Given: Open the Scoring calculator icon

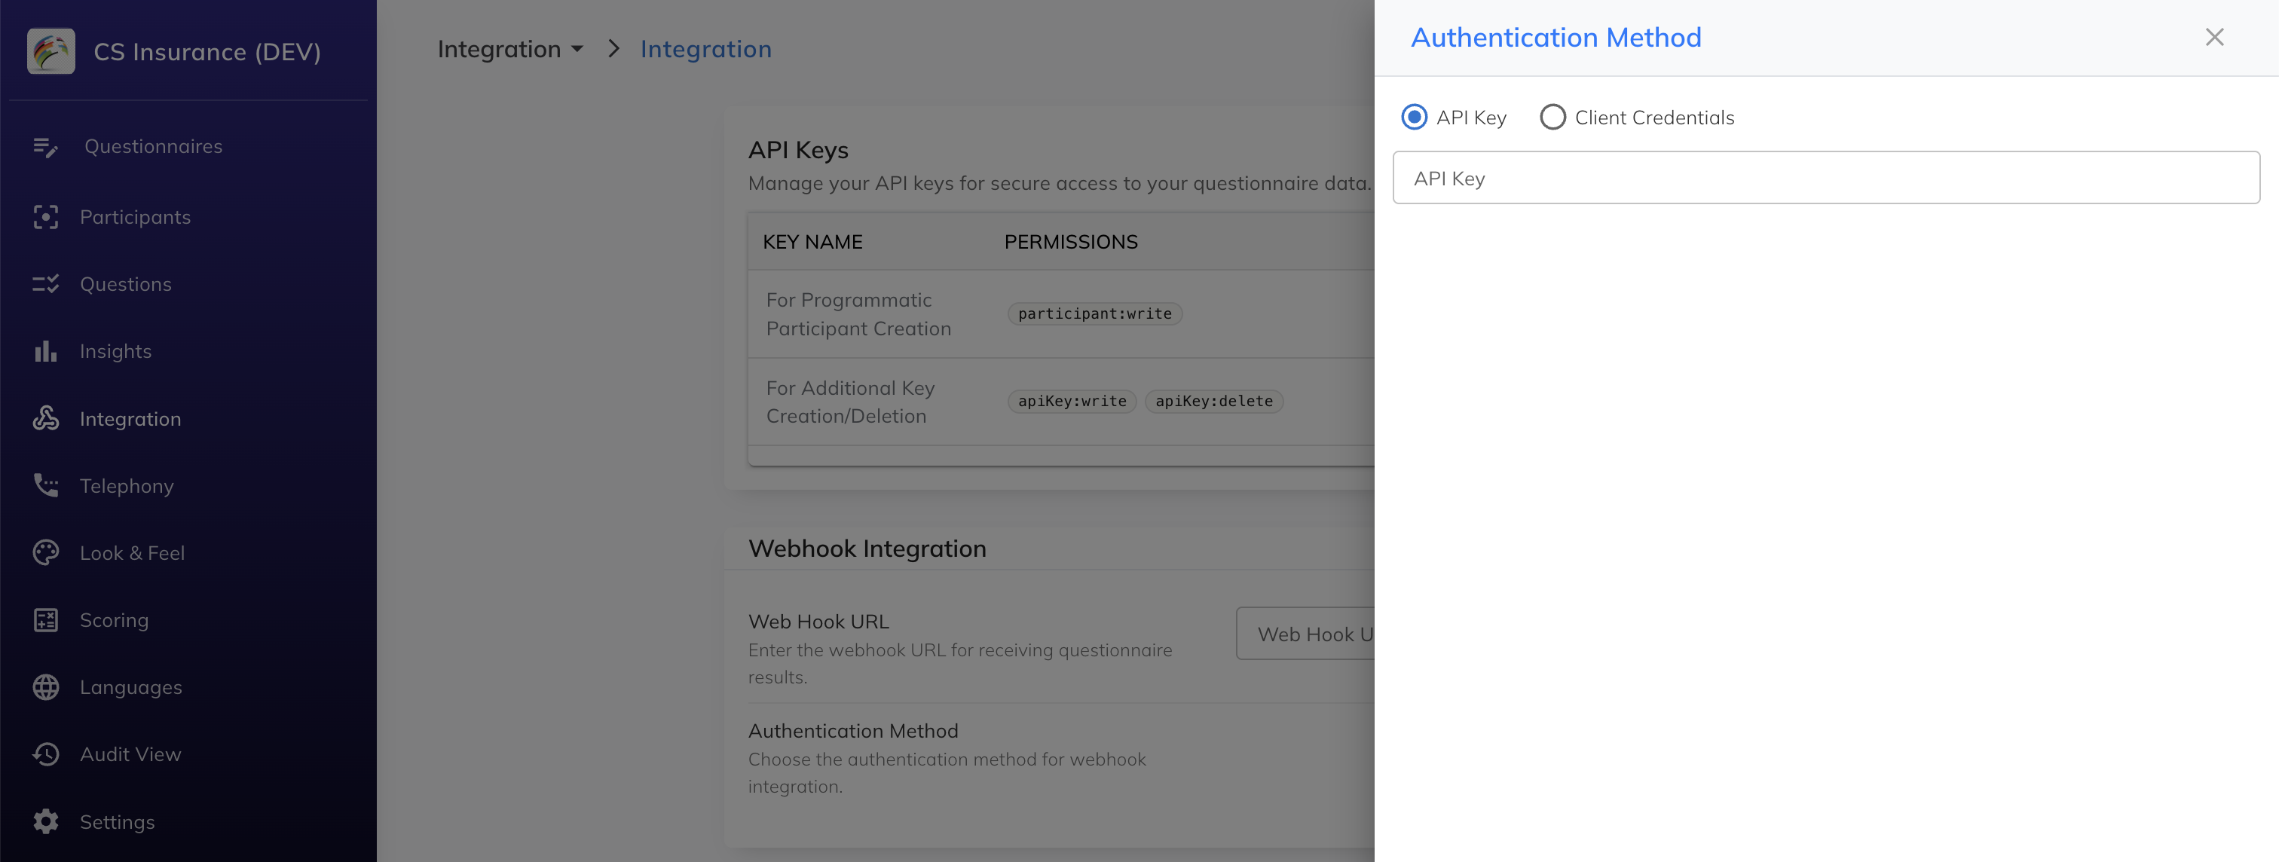Looking at the screenshot, I should (45, 621).
